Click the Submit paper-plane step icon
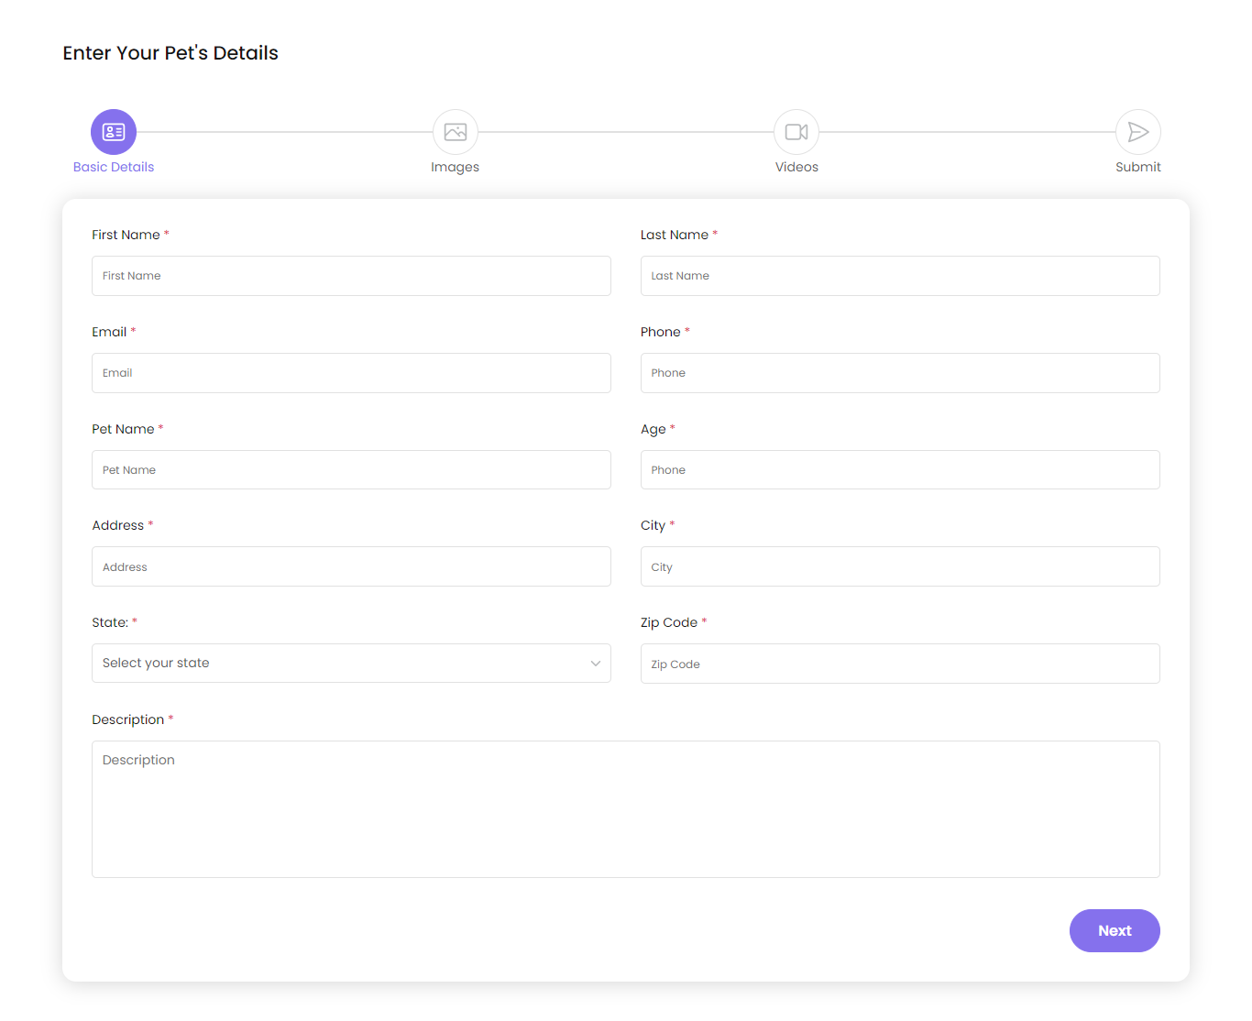Viewport: 1252px width, 1021px height. click(1137, 131)
